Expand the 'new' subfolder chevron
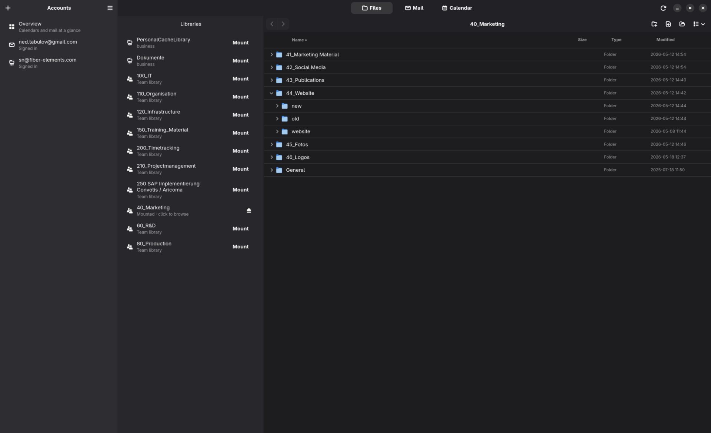 (x=277, y=106)
